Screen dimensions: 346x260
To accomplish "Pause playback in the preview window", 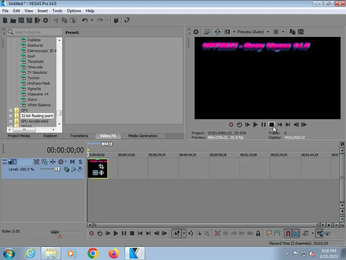I will 264,125.
